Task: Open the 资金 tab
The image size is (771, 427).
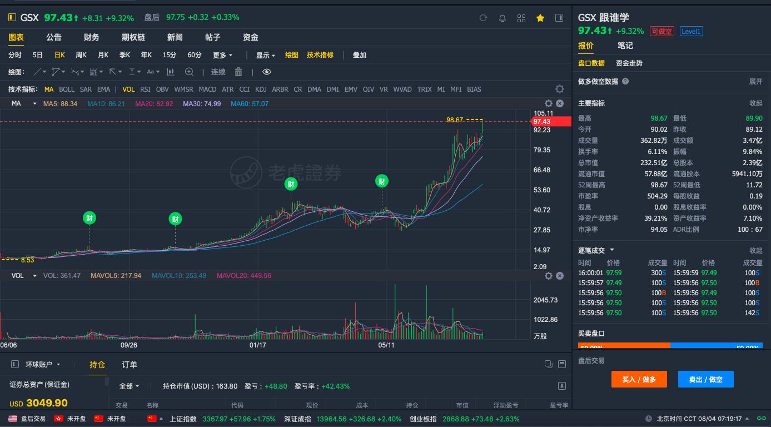Action: [x=251, y=37]
